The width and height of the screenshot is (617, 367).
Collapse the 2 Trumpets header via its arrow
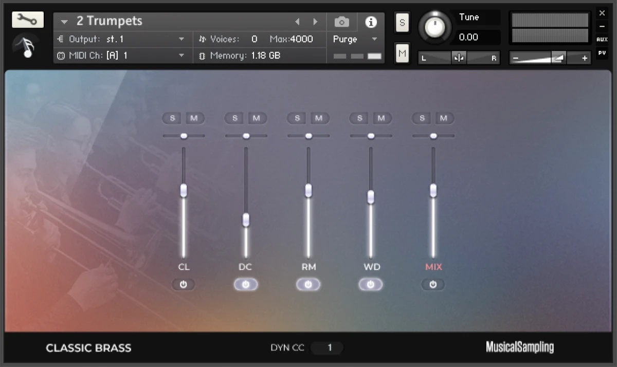63,22
